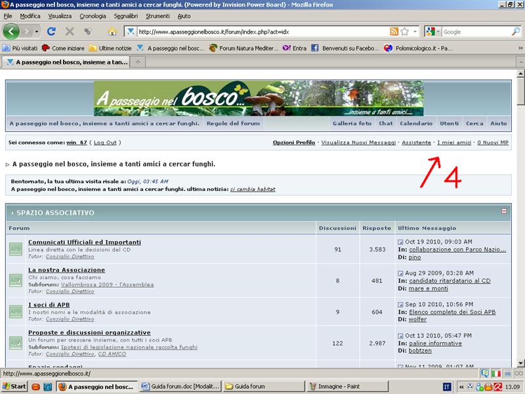Open the history dropdown beside navigation arrows
Screen dimensions: 525x394
point(37,32)
